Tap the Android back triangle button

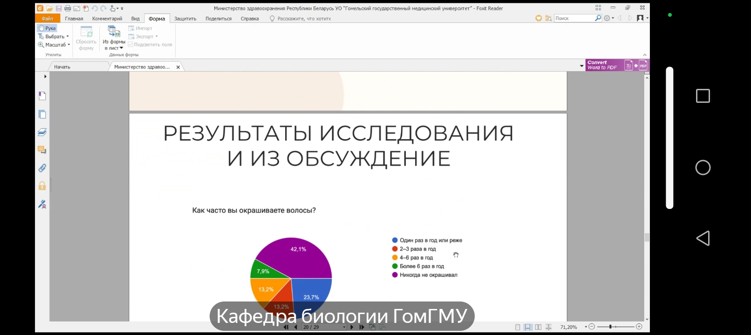pos(703,238)
